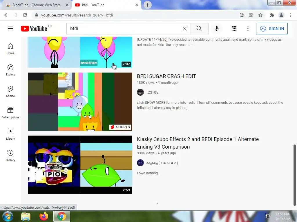Screen dimensions: 297x222
Task: Close the BlockTube Chrome Web Store tab
Action: point(67,5)
